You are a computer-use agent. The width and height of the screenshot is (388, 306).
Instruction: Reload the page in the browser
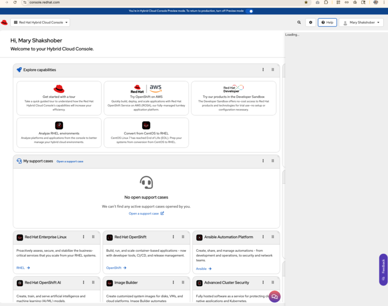point(15,3)
